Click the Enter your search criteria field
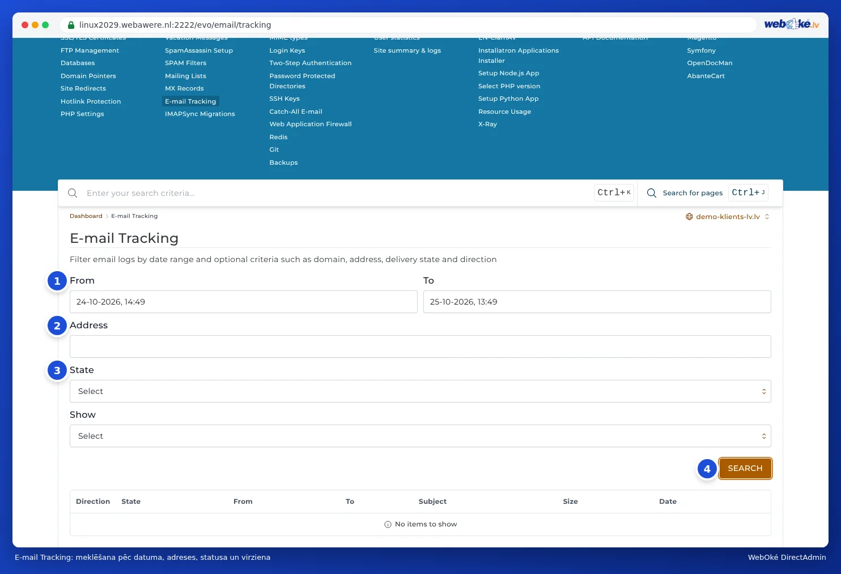 [337, 193]
